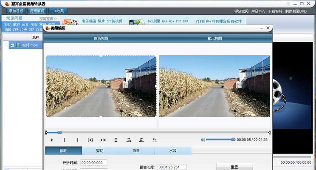Uncheck the 视频.mp4 checkbox
The image size is (316, 170).
coord(12,45)
